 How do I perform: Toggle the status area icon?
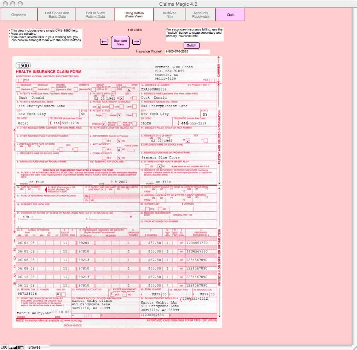pyautogui.click(x=21, y=348)
